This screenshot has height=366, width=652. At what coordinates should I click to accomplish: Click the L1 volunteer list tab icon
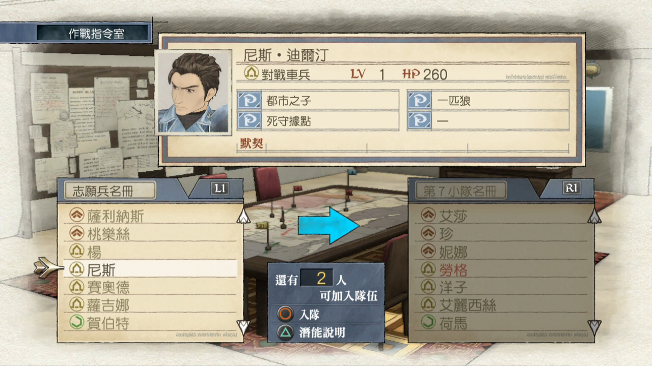click(220, 189)
